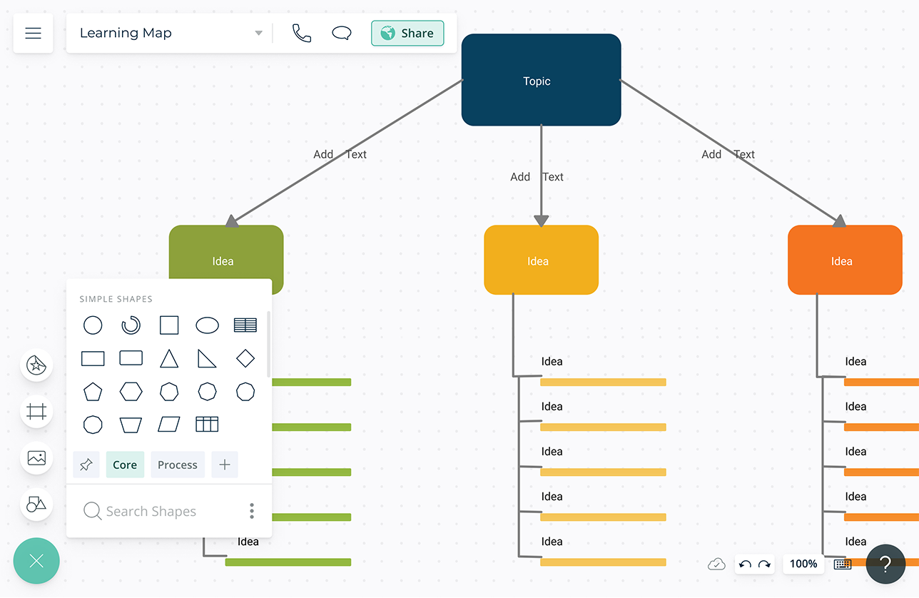Select the isosceles triangle shape
The width and height of the screenshot is (919, 598).
click(169, 358)
